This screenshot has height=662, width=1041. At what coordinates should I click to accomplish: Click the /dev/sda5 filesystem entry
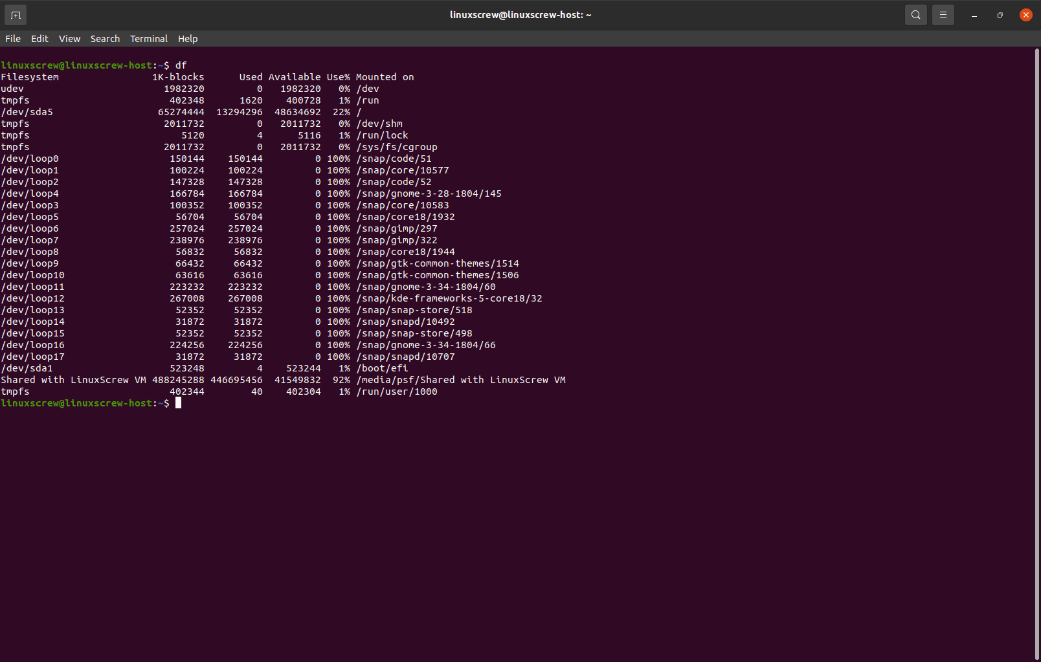point(27,111)
